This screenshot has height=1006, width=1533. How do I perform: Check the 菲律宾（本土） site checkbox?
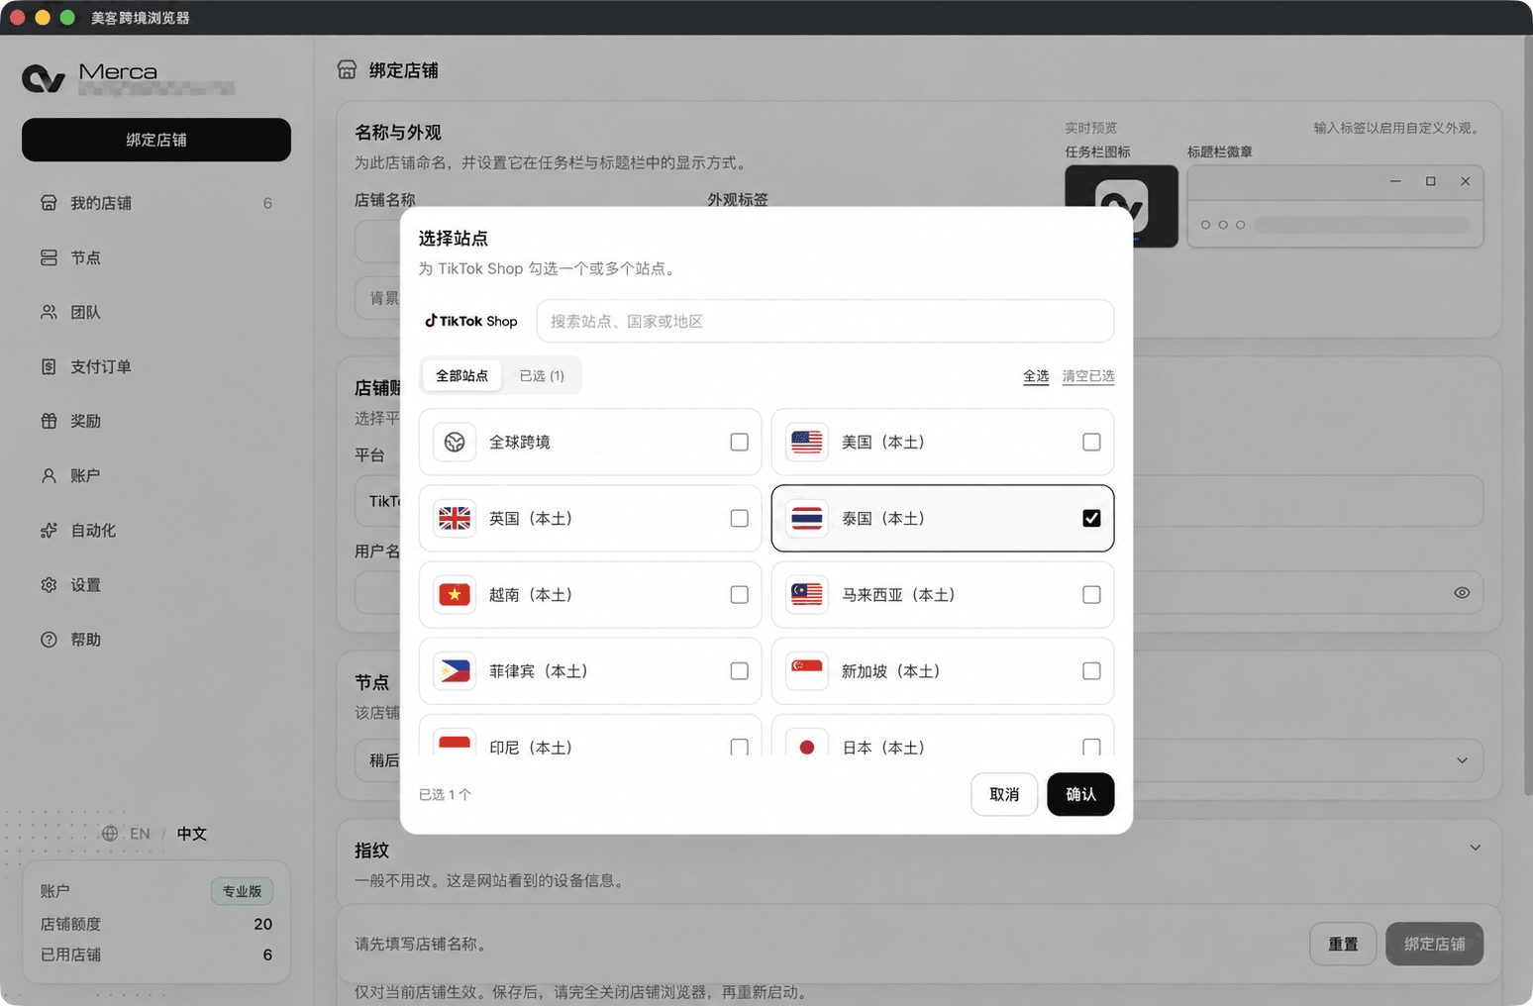click(739, 670)
